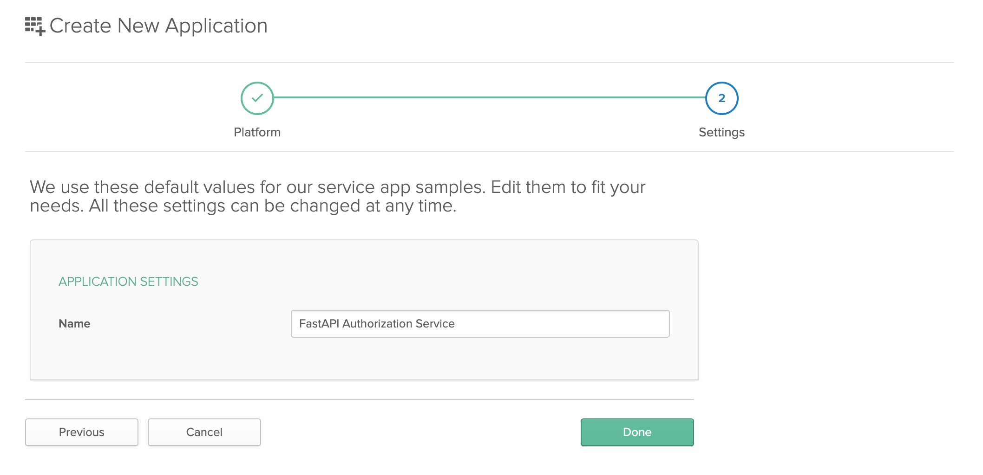
Task: Click the number 2 in the step circle
Action: tap(721, 98)
